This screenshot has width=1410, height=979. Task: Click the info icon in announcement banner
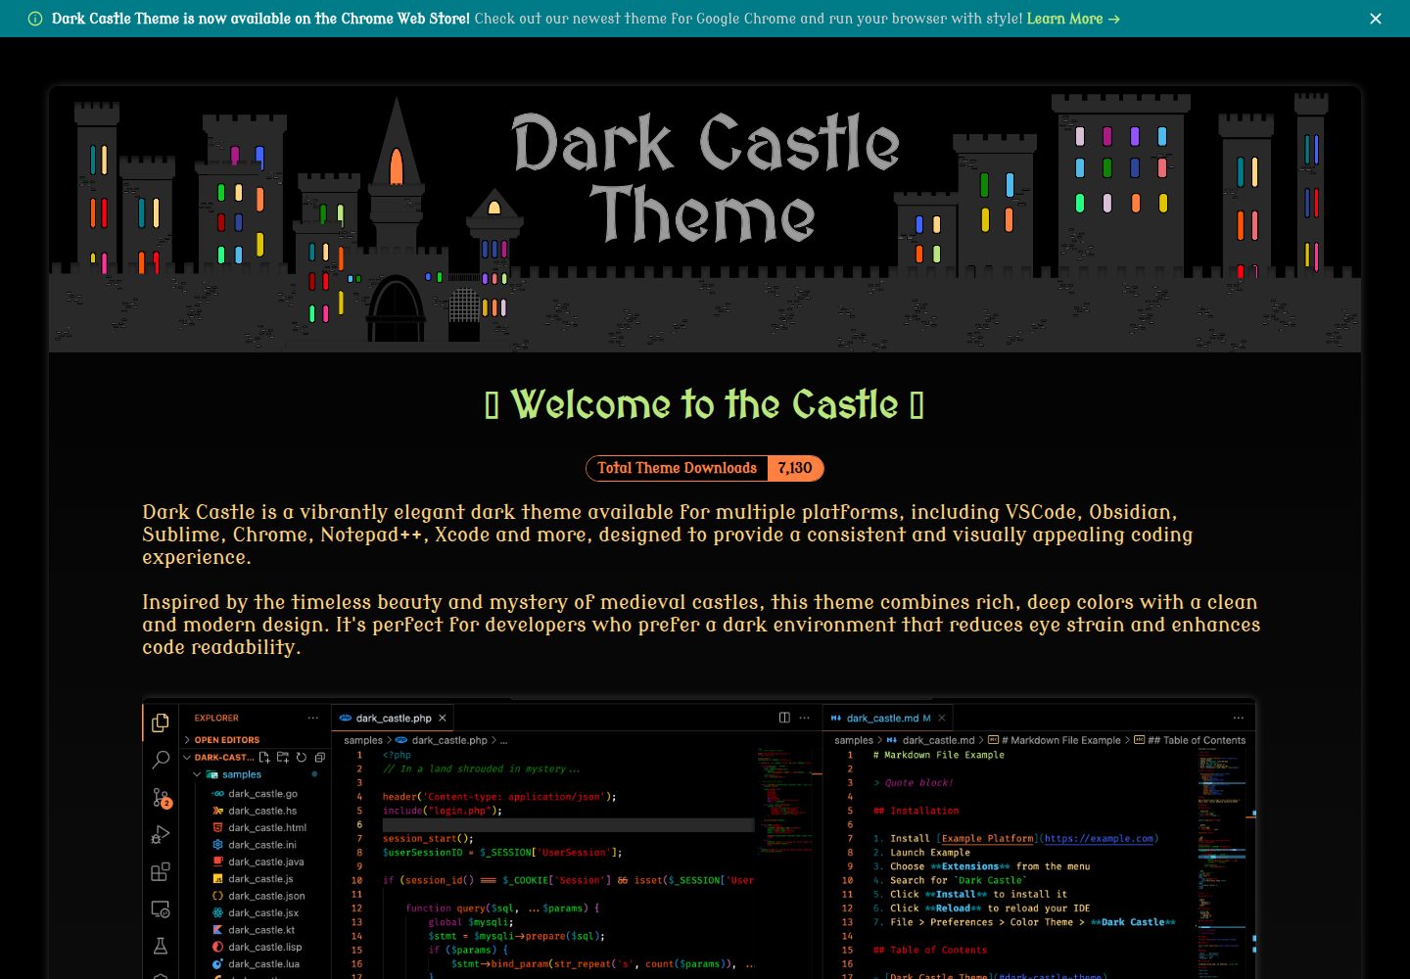[35, 19]
